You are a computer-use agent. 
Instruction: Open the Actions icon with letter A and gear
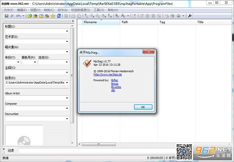(x=117, y=16)
